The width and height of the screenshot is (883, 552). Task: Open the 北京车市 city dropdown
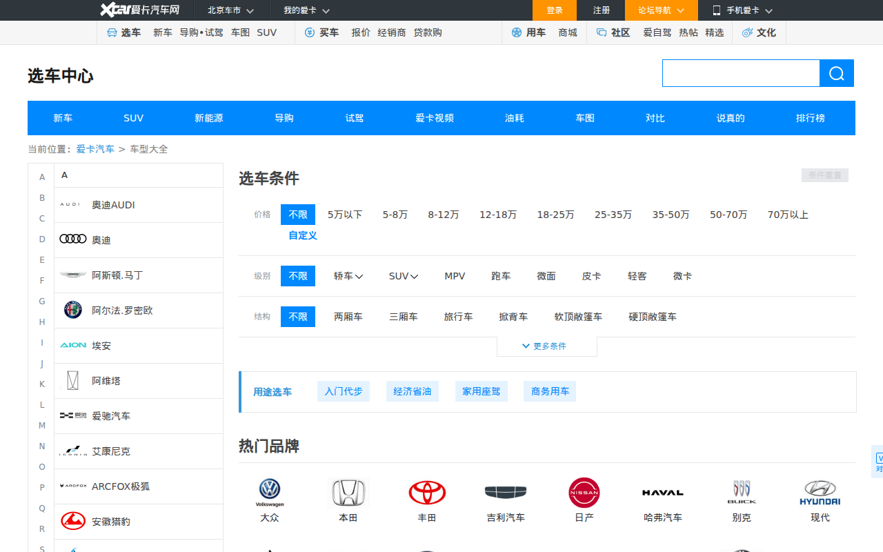230,10
